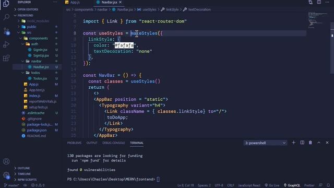Collapse the todos folder
This screenshot has width=334, height=188.
click(35, 73)
